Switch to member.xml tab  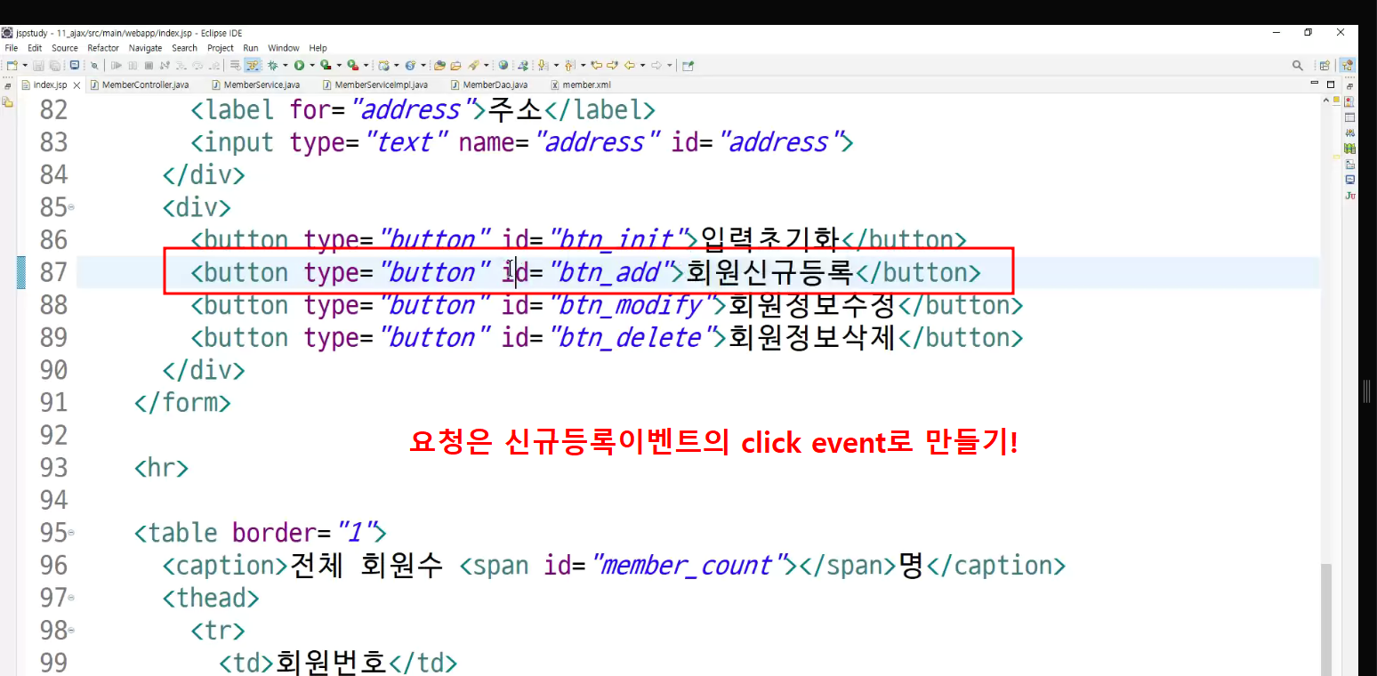580,84
